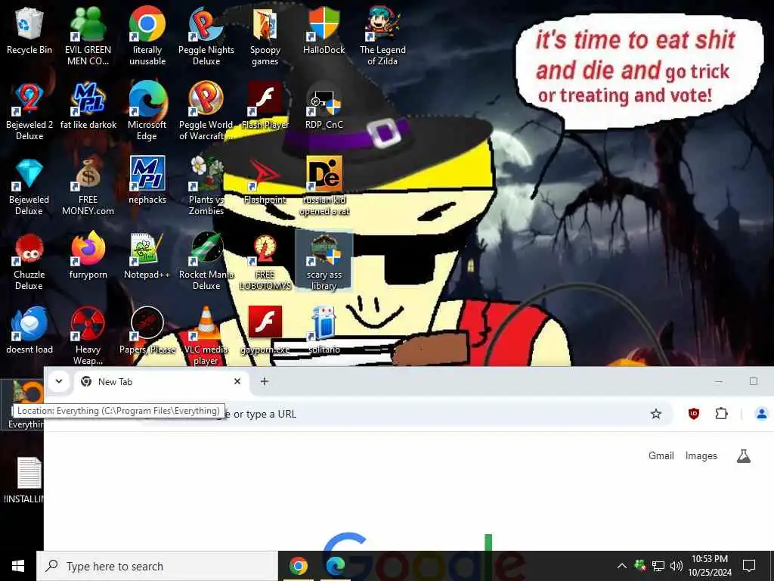Open the notifications action center
Viewport: 774px width, 581px height.
[x=749, y=566]
